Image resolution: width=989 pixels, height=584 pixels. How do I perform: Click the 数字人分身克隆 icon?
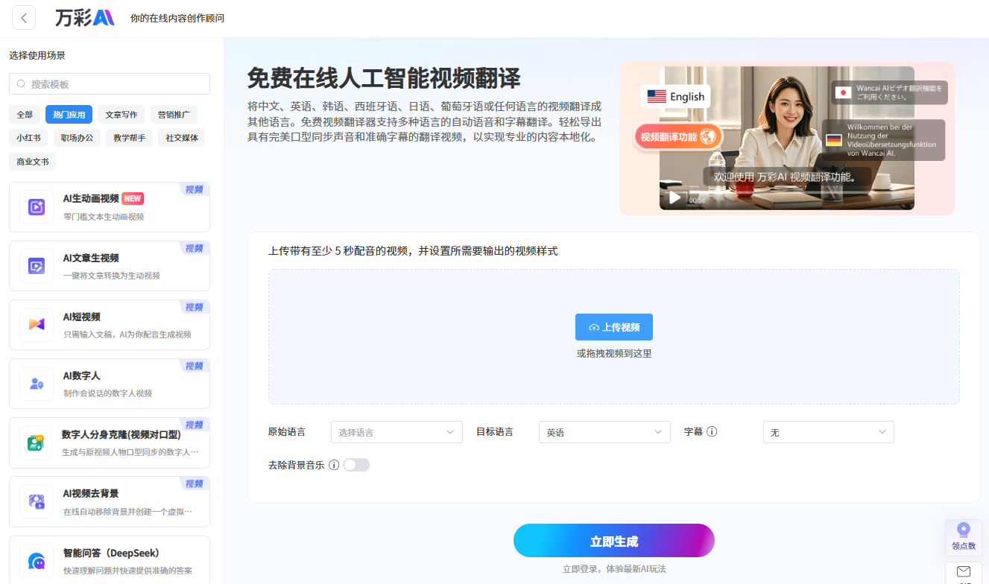pos(37,442)
